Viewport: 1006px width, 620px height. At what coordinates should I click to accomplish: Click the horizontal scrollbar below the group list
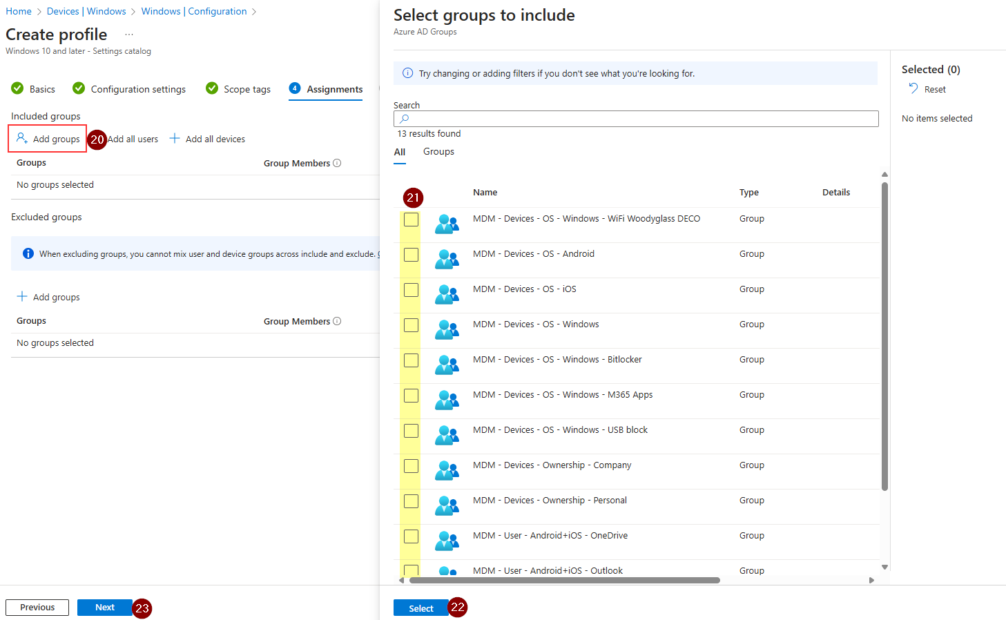point(565,580)
